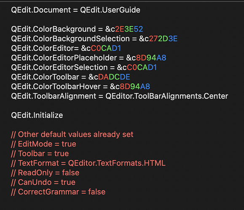The width and height of the screenshot is (244, 210).
Task: Click the QEdit.ColorBackgroundSelection property name
Action: [x=70, y=39]
